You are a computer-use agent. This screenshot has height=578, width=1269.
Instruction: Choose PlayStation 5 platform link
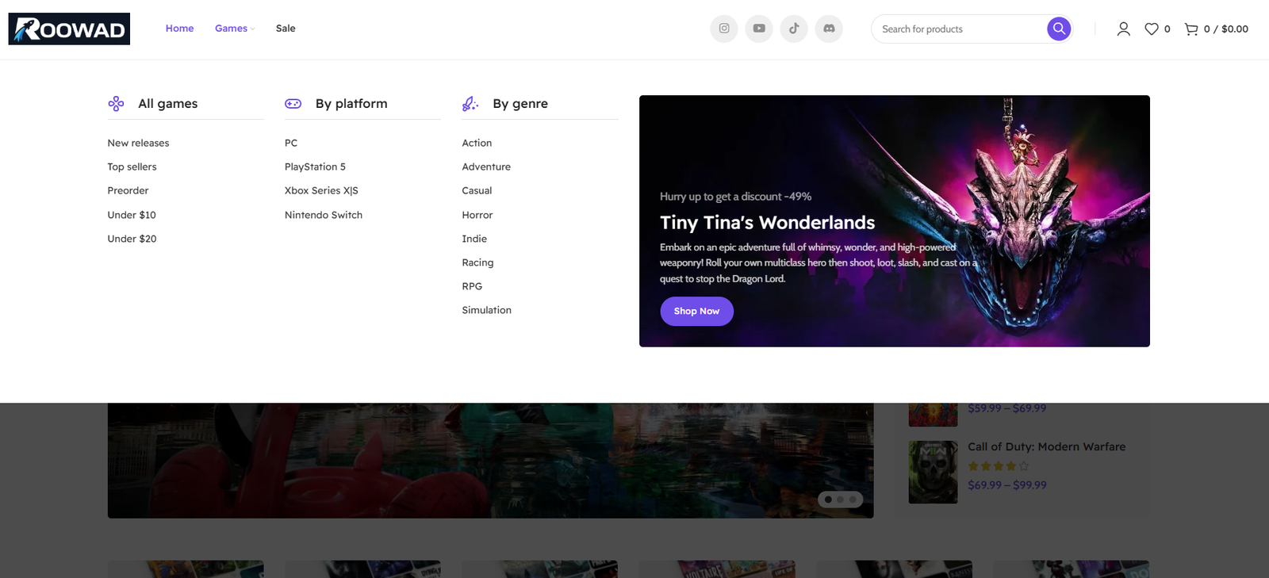(315, 167)
